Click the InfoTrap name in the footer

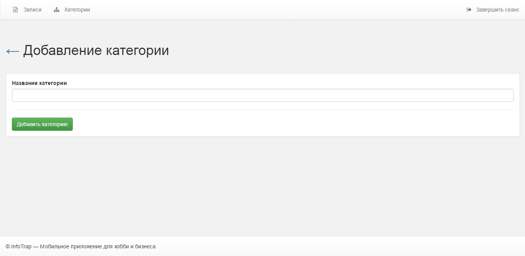22,246
